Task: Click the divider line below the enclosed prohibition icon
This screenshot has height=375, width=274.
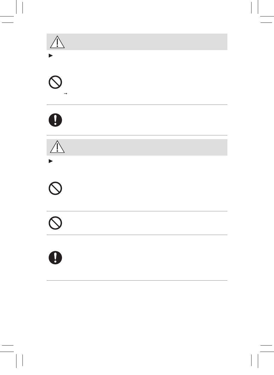Action: pos(137,235)
